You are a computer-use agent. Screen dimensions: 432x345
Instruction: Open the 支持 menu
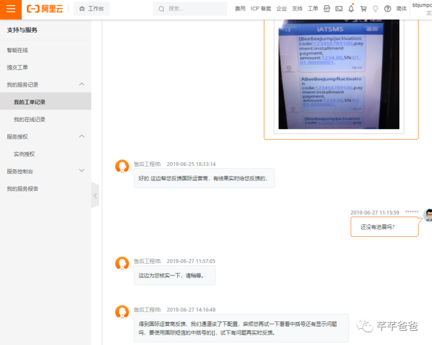point(297,9)
